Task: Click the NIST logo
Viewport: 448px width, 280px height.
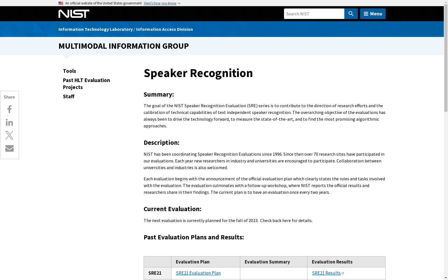Action: 74,14
